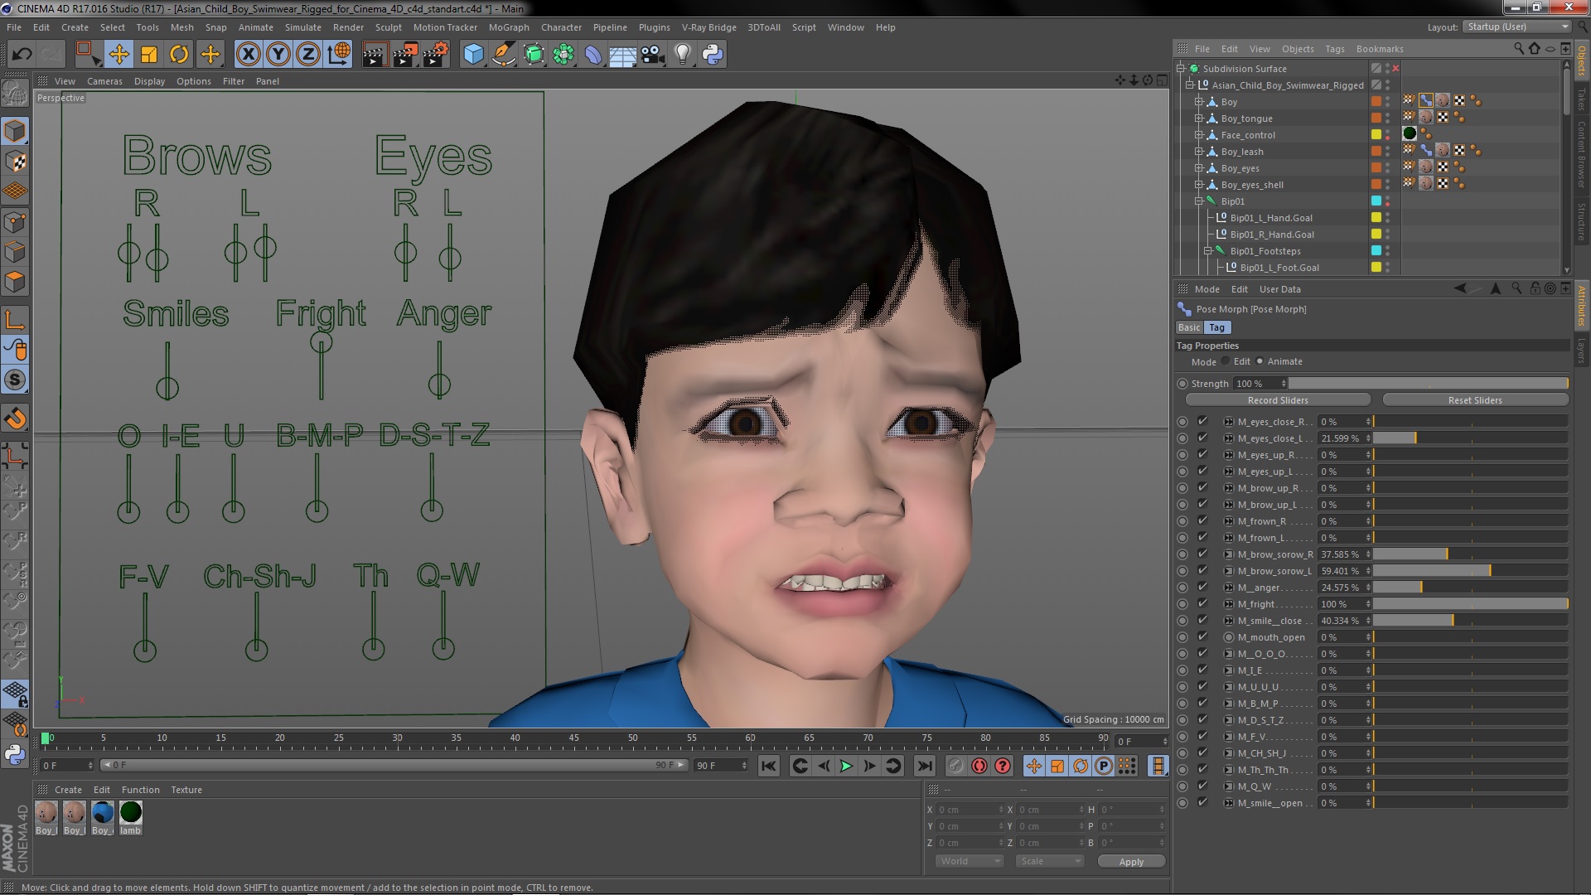The height and width of the screenshot is (895, 1591).
Task: Expand the Boy_eyes object
Action: coord(1198,168)
